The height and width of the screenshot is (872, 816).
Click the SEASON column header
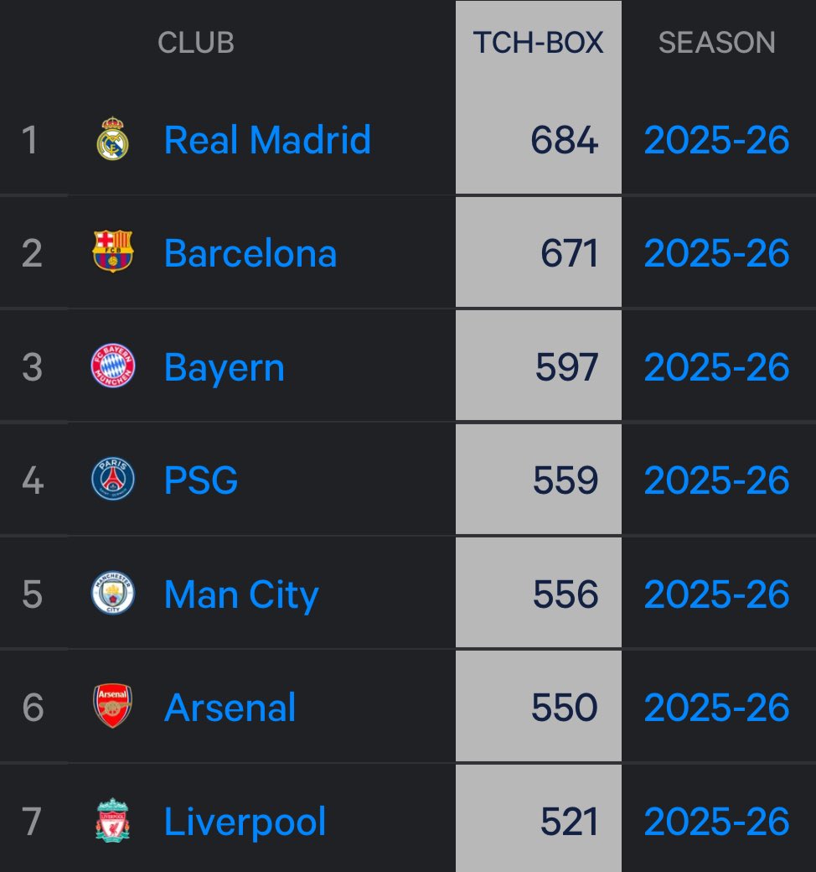[716, 43]
